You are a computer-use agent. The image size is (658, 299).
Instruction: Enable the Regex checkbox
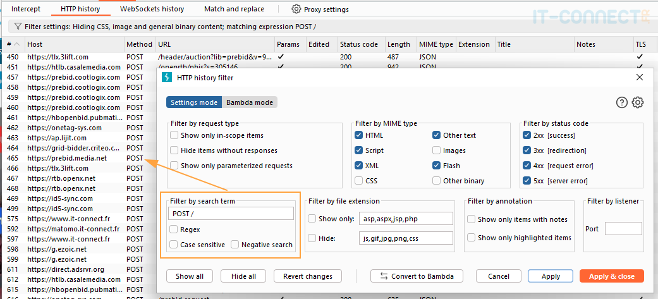(174, 229)
